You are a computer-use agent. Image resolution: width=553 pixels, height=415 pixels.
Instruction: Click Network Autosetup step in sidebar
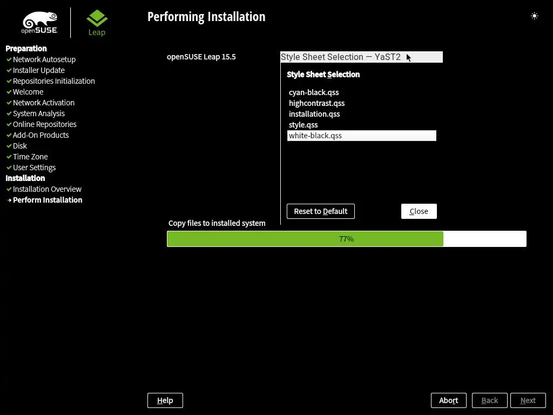tap(44, 59)
